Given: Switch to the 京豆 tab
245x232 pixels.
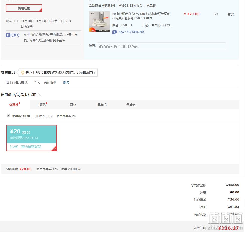Looking at the screenshot, I should pyautogui.click(x=73, y=104).
